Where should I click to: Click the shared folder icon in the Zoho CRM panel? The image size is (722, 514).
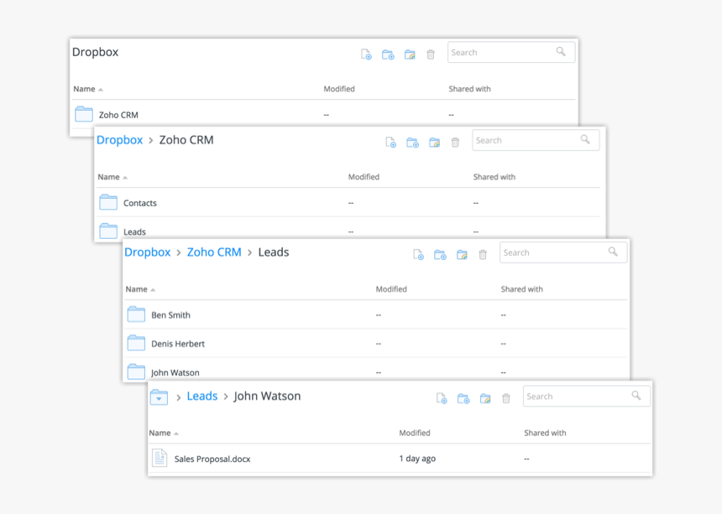point(434,143)
